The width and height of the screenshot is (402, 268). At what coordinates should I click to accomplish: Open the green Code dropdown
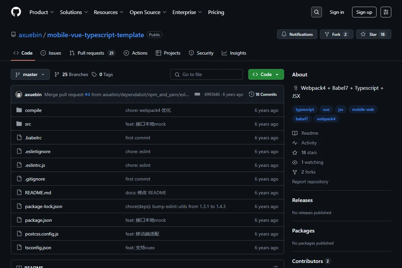pos(266,74)
